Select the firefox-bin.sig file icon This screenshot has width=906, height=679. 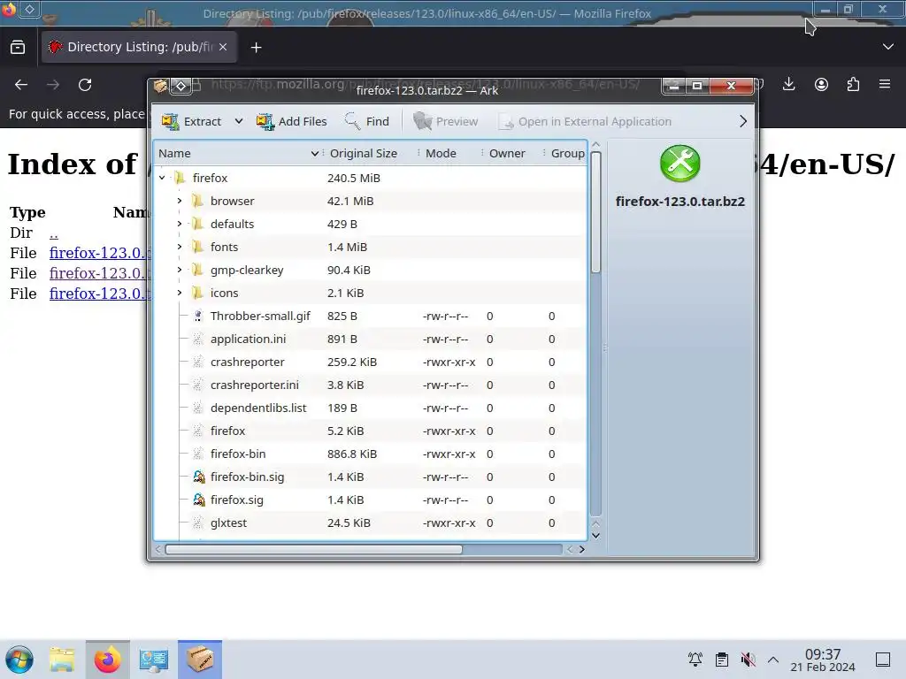click(198, 477)
